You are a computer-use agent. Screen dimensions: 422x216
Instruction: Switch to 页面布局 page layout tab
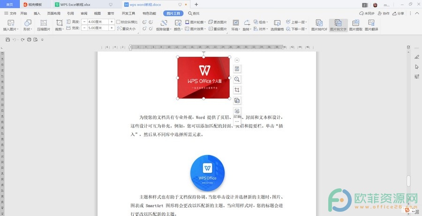pos(54,13)
